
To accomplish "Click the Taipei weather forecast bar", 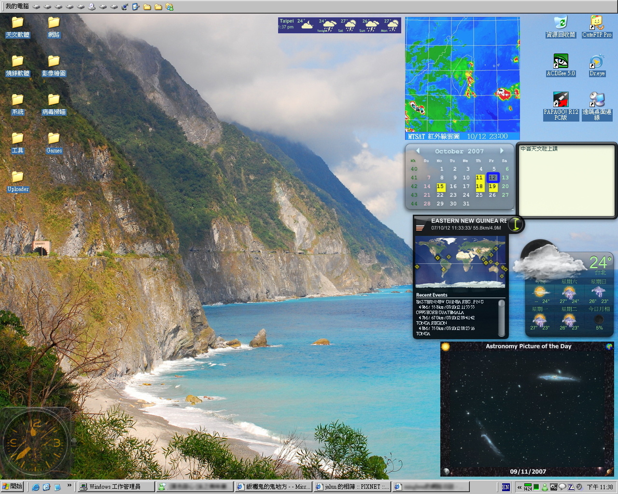I will [339, 25].
